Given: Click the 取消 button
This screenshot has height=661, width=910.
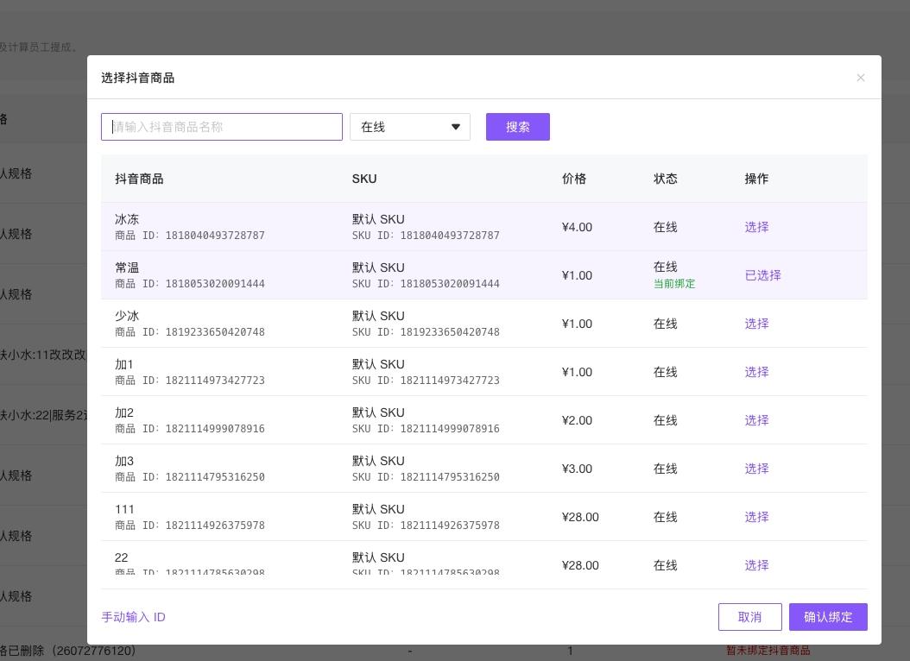Looking at the screenshot, I should point(749,617).
